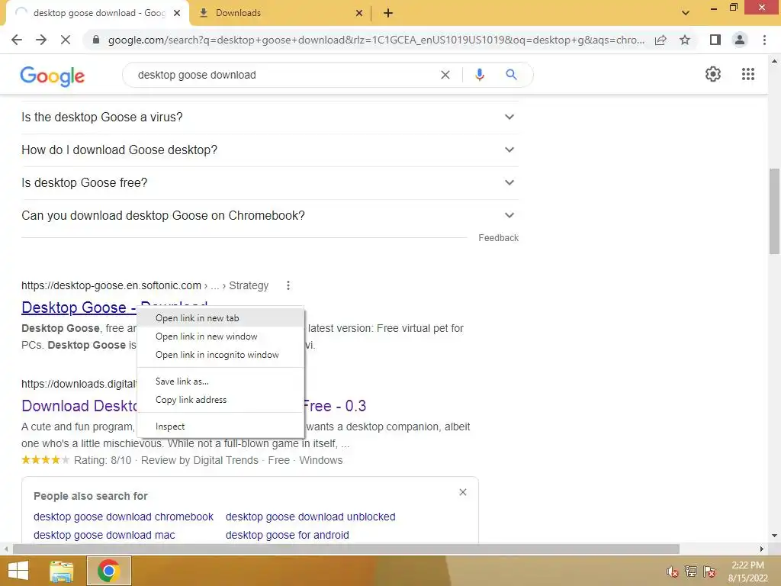Open the Chrome profile avatar
The image size is (781, 586).
point(740,40)
